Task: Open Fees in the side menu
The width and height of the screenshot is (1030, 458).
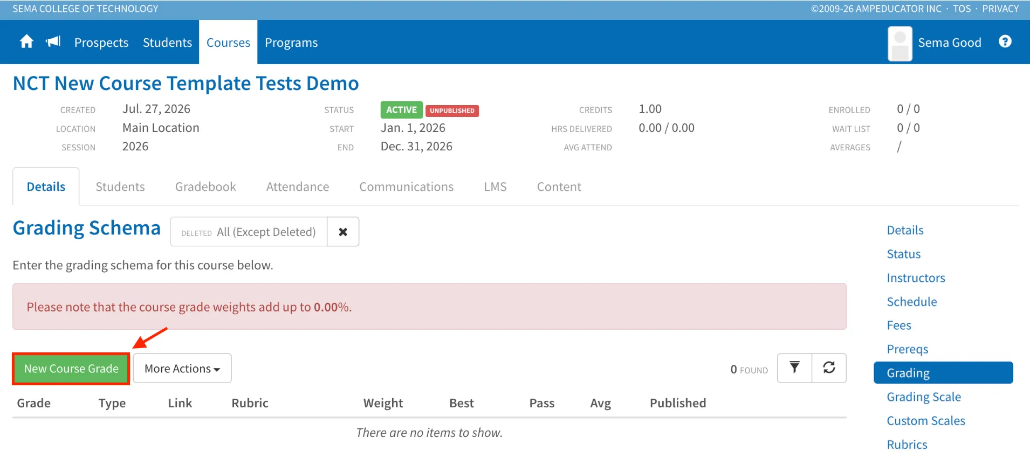Action: tap(899, 325)
